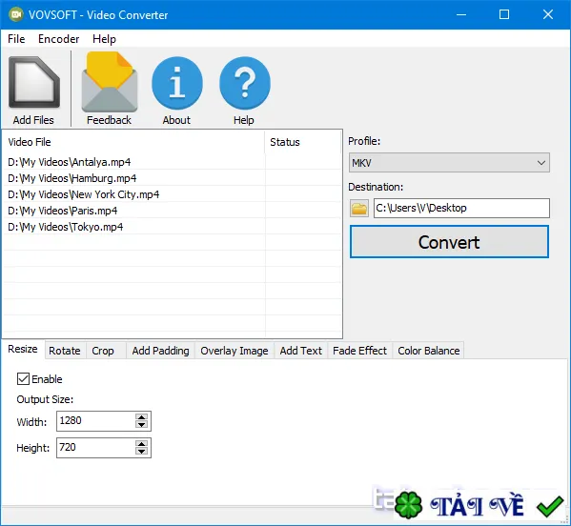Viewport: 571px width, 526px height.
Task: Switch to the Color Balance tab
Action: pyautogui.click(x=428, y=351)
